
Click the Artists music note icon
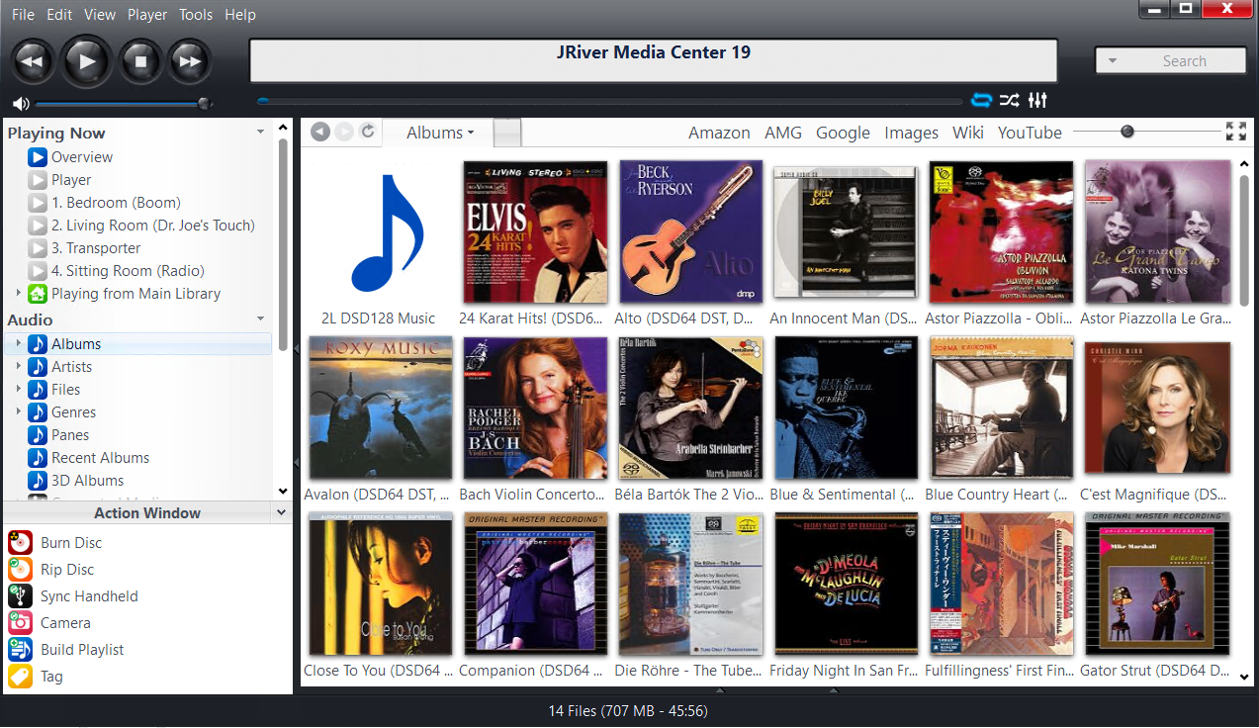tap(38, 366)
